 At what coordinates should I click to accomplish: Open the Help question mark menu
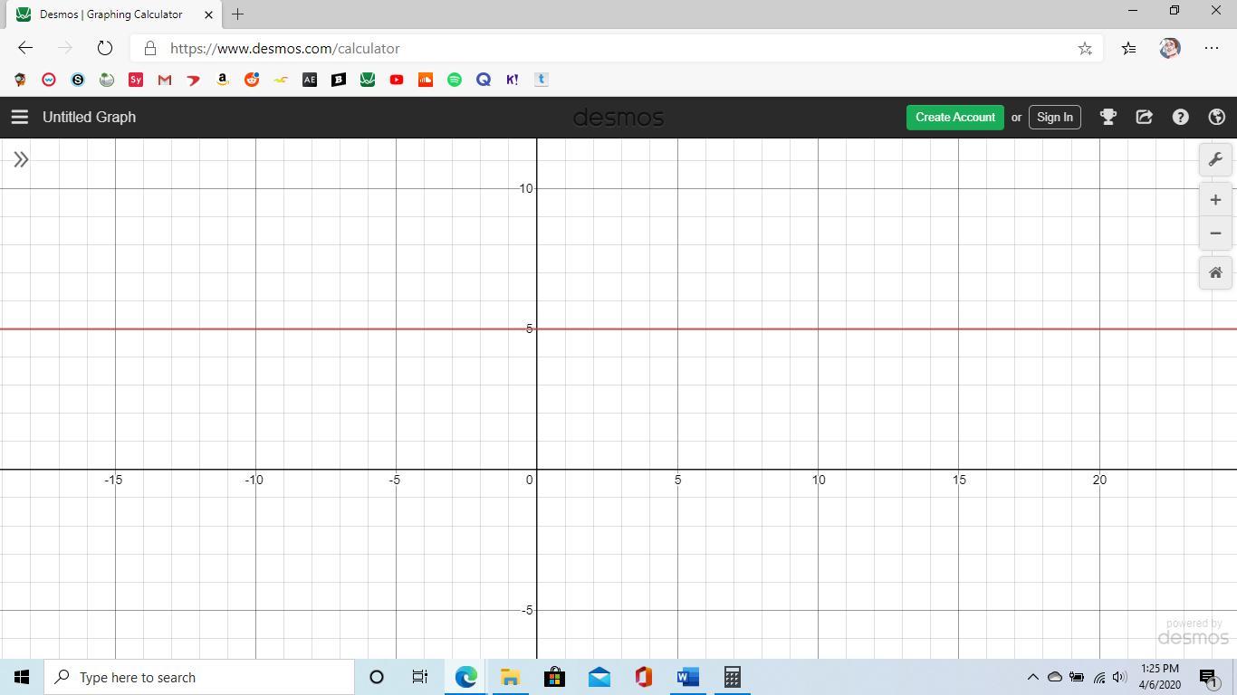pos(1180,117)
